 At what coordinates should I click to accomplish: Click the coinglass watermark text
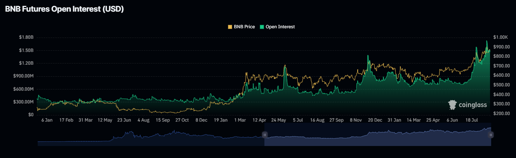coord(473,105)
